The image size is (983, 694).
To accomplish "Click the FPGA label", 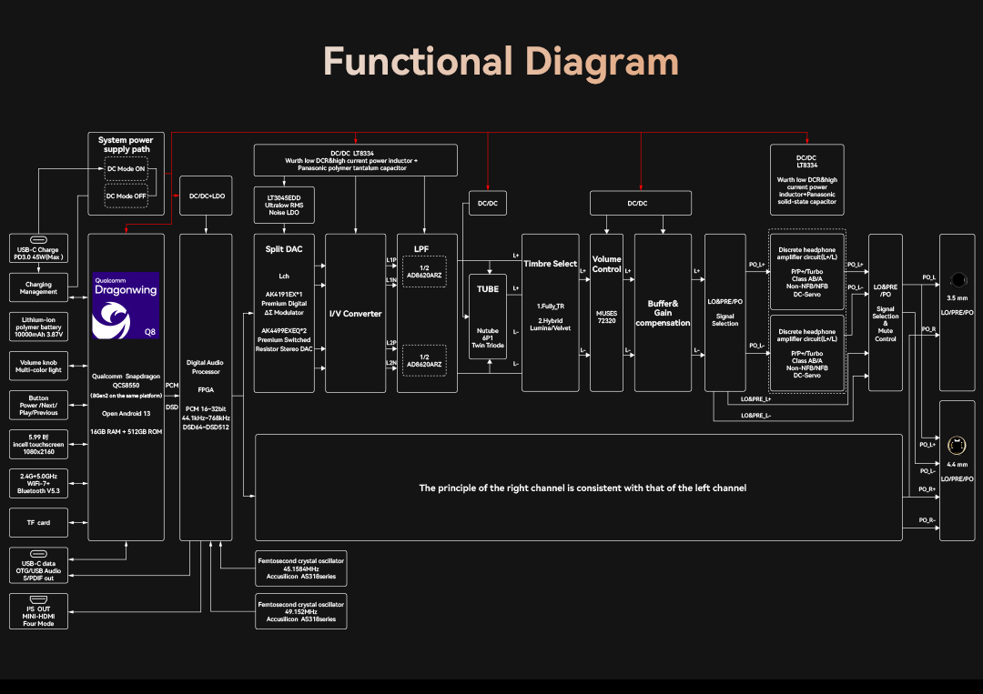I will 206,389.
